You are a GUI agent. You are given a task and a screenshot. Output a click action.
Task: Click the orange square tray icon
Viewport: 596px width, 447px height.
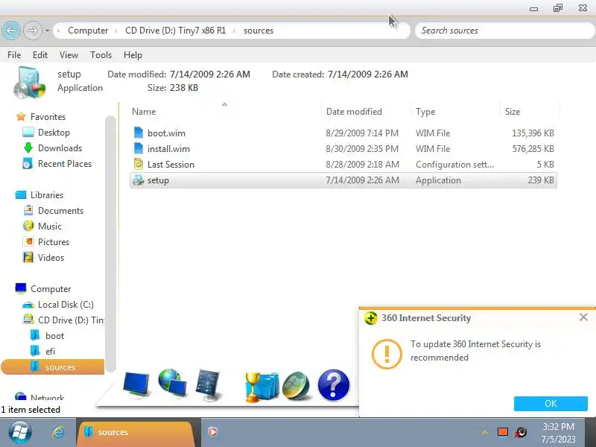pyautogui.click(x=502, y=432)
